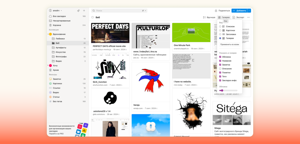Click the Применить ко всем button

[230, 44]
